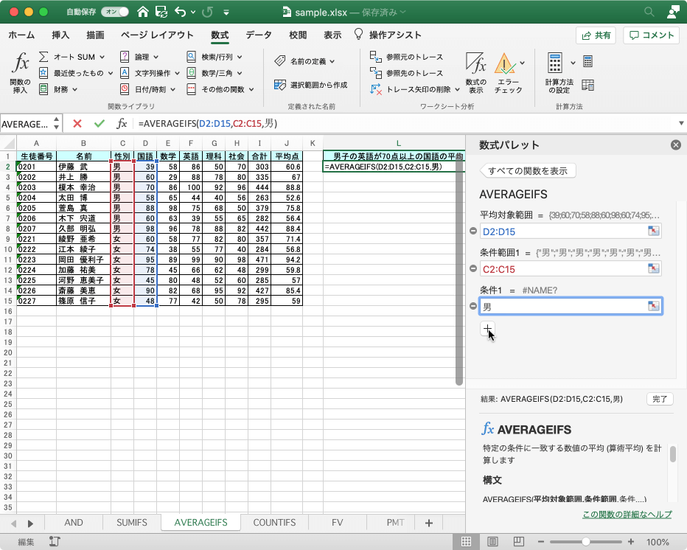Click the Insert Function fx ribbon icon
The image size is (687, 550).
(x=20, y=63)
